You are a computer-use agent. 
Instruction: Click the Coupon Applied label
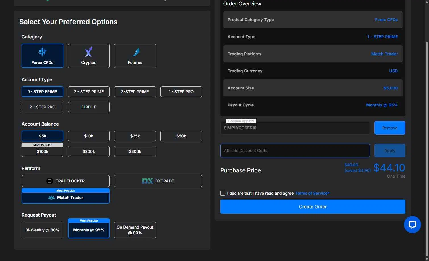pyautogui.click(x=241, y=121)
